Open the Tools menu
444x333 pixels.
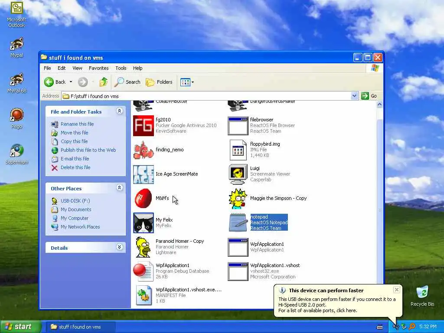click(121, 68)
